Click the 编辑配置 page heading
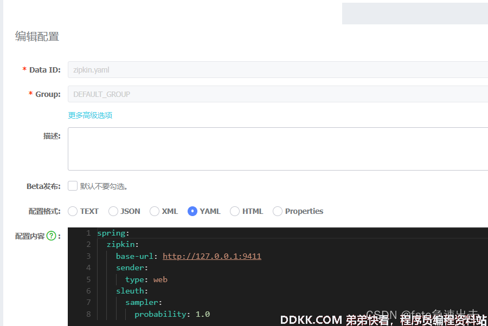Image resolution: width=488 pixels, height=326 pixels. point(37,36)
